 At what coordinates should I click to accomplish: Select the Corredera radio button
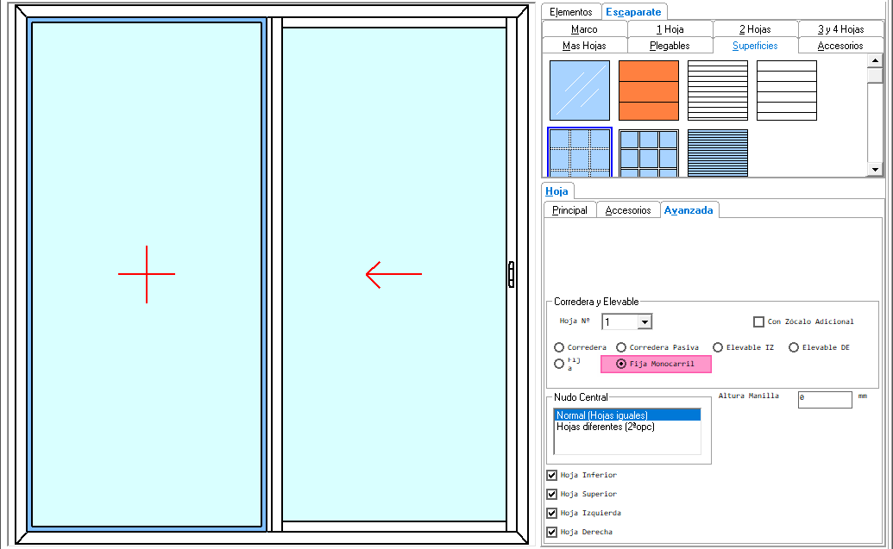559,347
